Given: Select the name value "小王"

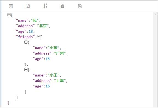Looking at the screenshot, I should 53,75.
